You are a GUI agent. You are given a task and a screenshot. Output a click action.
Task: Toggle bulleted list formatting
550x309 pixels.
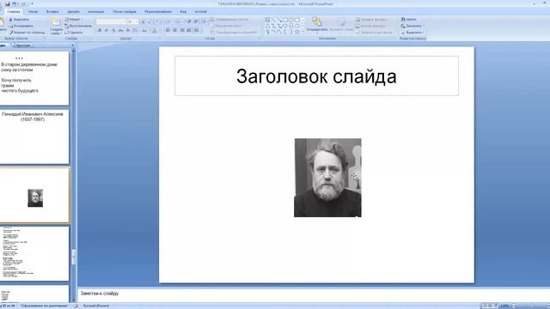point(168,21)
